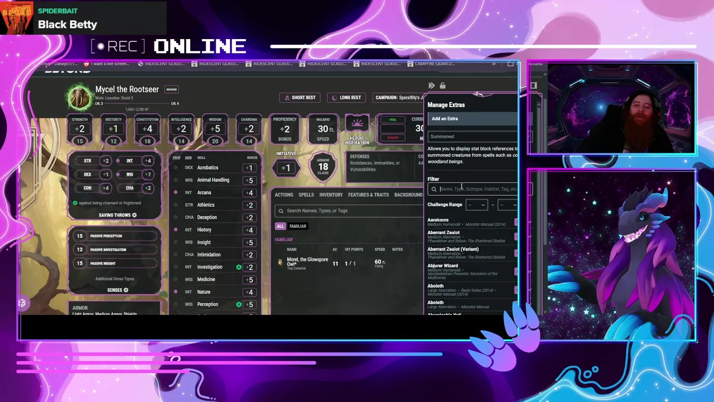Select Abjurer Wizard in the creature list
The width and height of the screenshot is (714, 402).
point(472,271)
